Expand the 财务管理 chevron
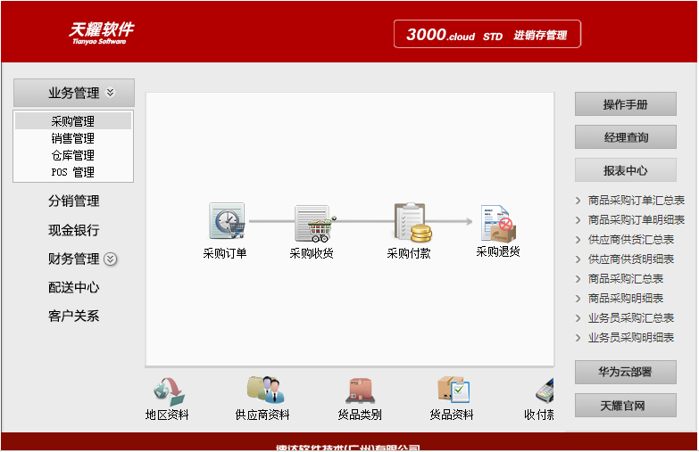This screenshot has width=699, height=452. 111,259
